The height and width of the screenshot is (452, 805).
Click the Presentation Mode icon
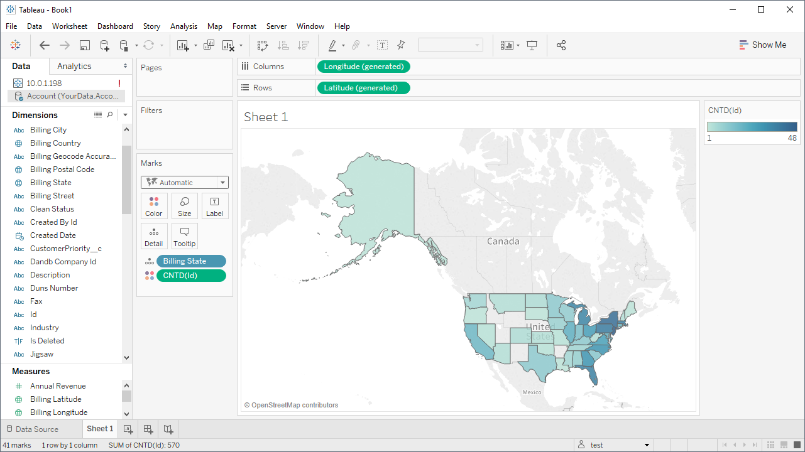(532, 45)
